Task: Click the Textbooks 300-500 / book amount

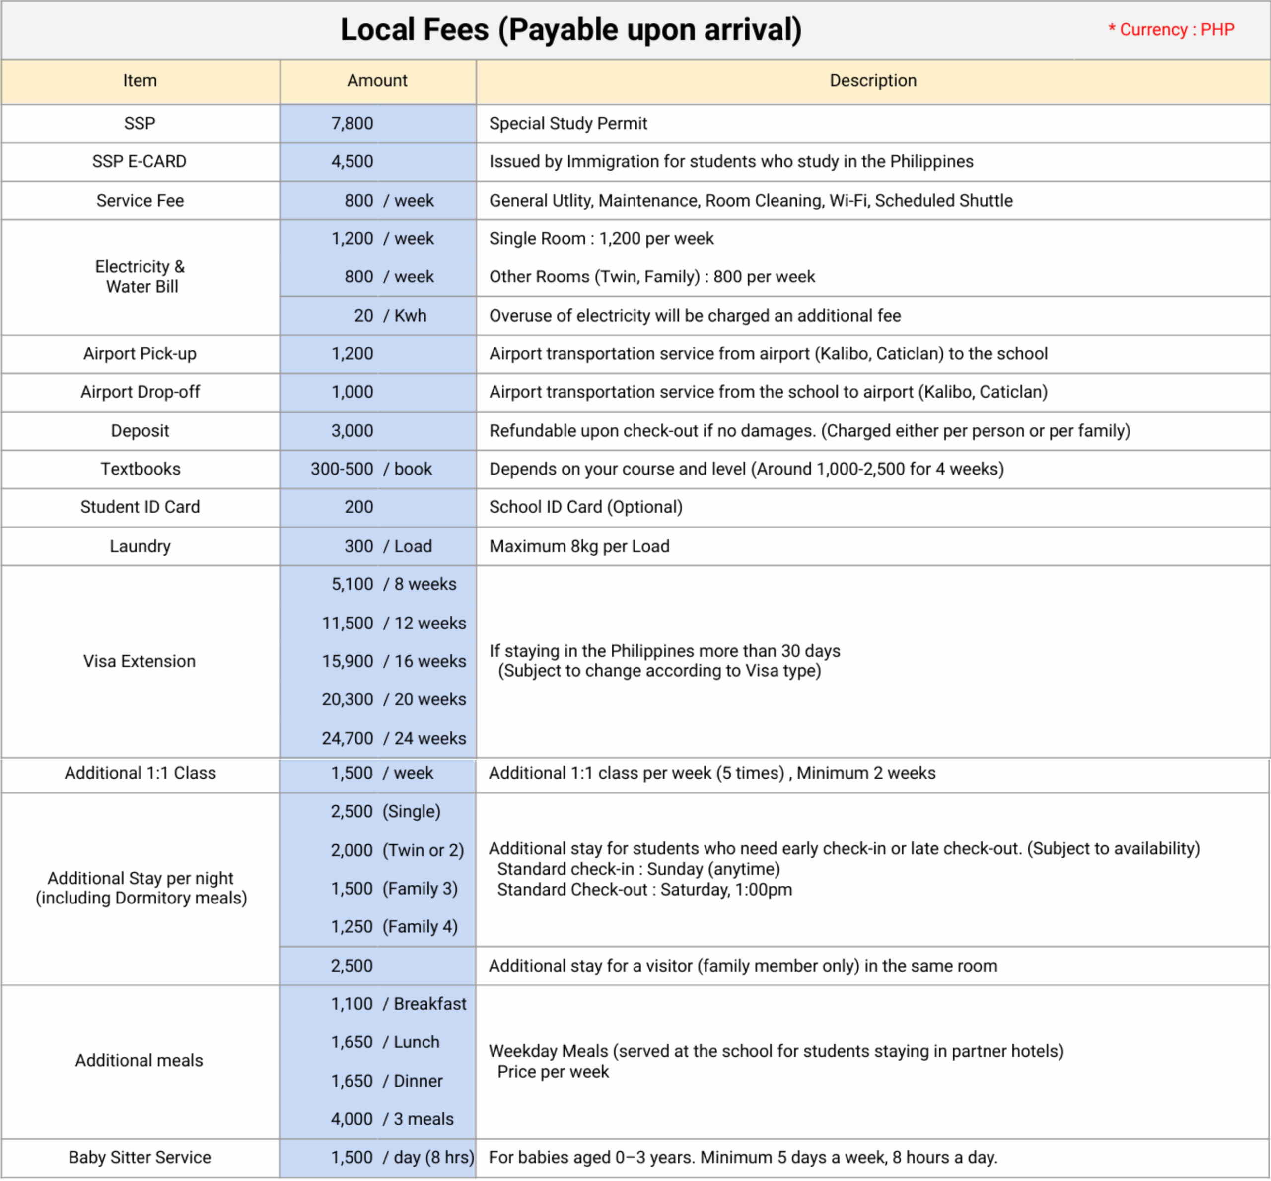Action: [x=371, y=469]
